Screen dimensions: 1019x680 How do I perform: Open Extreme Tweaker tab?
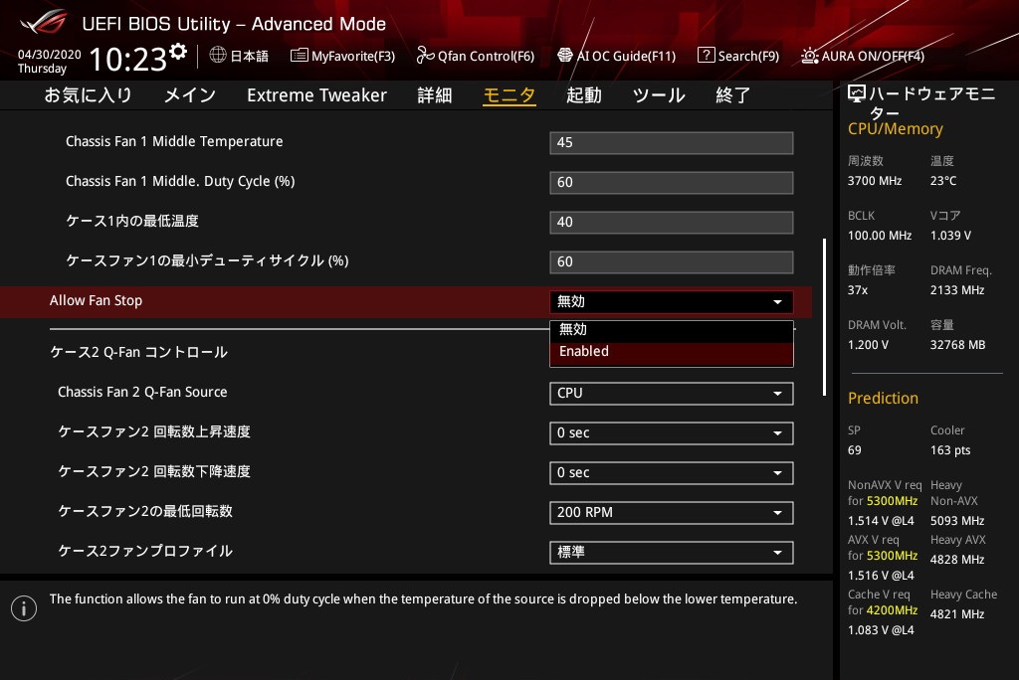click(316, 94)
